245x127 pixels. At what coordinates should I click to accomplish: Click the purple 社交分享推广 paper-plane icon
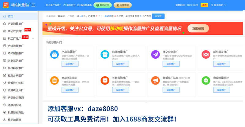pos(156,55)
